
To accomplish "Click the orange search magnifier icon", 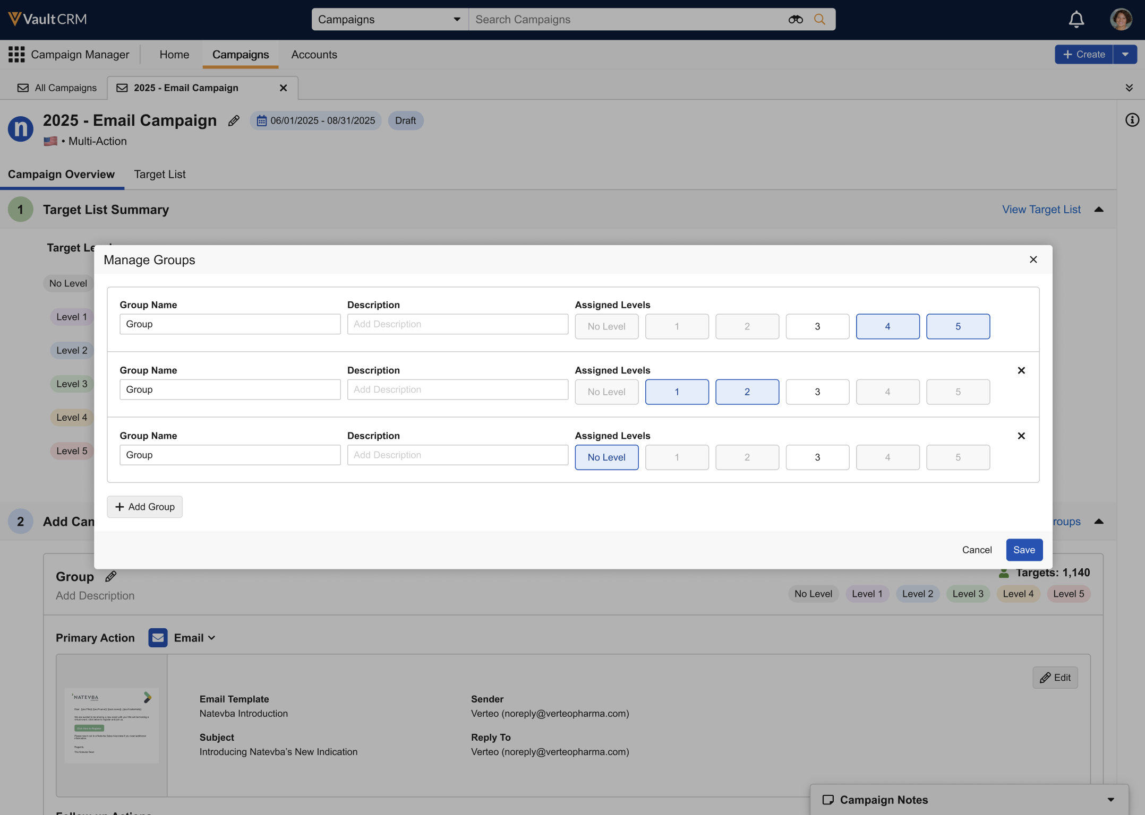I will (x=819, y=20).
